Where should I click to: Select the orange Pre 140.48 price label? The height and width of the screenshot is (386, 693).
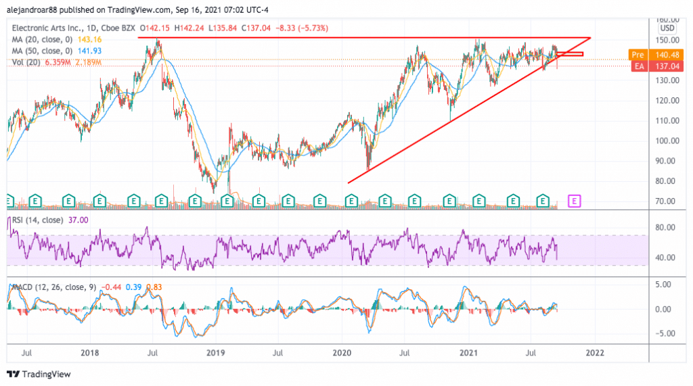pos(655,55)
